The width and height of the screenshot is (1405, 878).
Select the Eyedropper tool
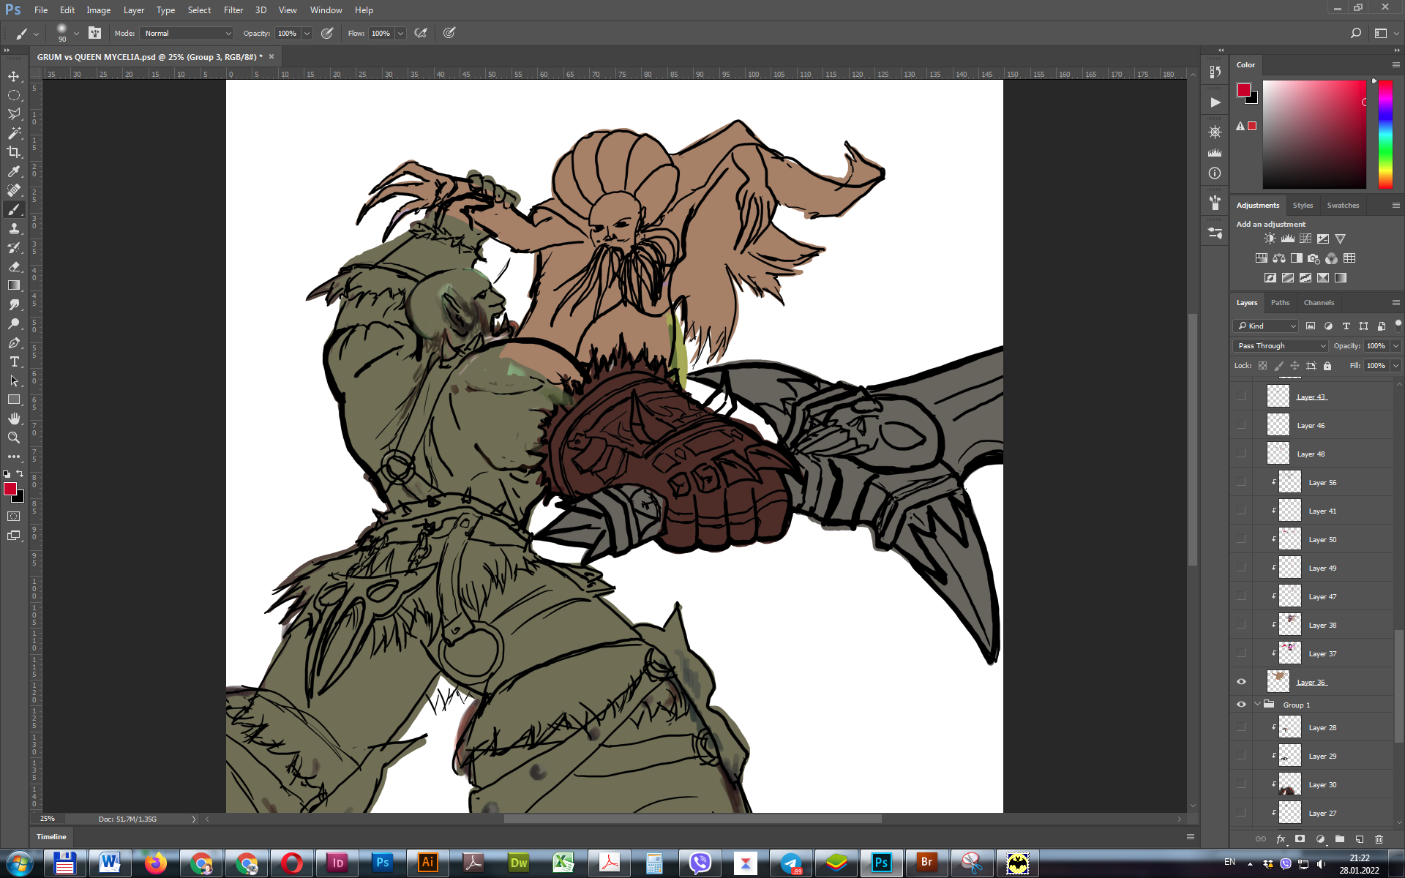14,171
